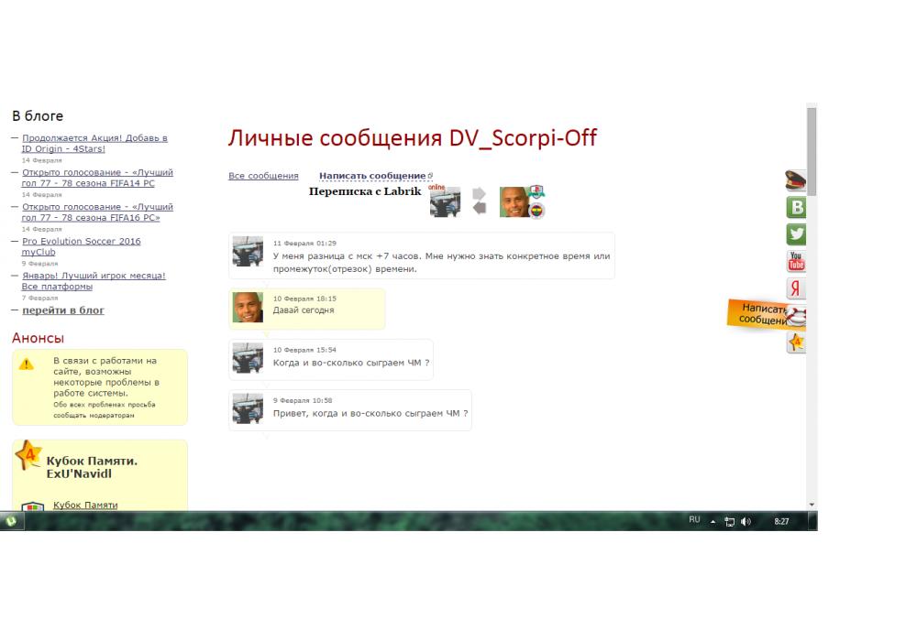Click 'перейти в блог' link
This screenshot has height=641, width=917.
(x=63, y=310)
